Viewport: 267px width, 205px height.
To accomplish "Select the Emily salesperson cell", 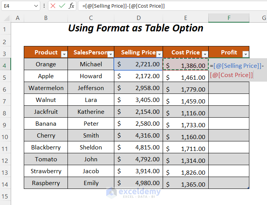I will 91,183.
